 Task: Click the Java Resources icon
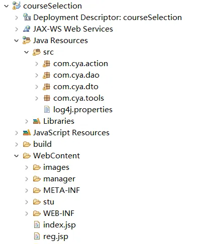click(27, 40)
